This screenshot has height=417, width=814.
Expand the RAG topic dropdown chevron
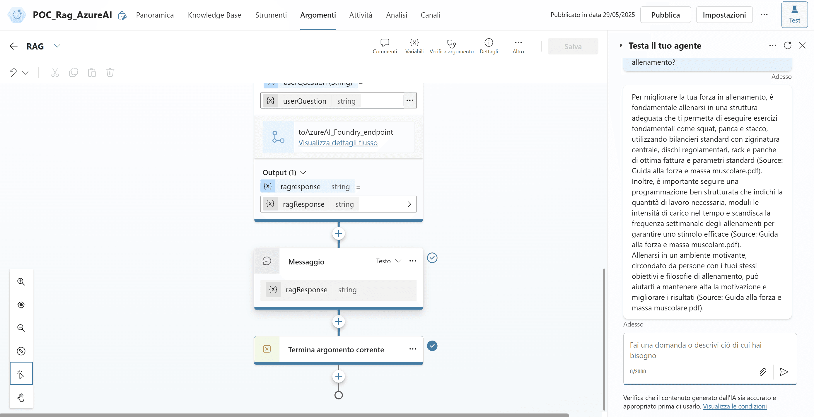tap(57, 46)
